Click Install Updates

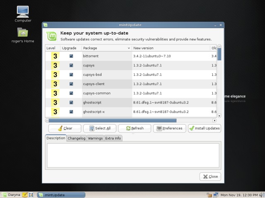click(205, 128)
